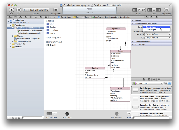The height and width of the screenshot is (130, 179).
Task: Select CoreRecipes 2 in open menu
Action: pos(152,27)
